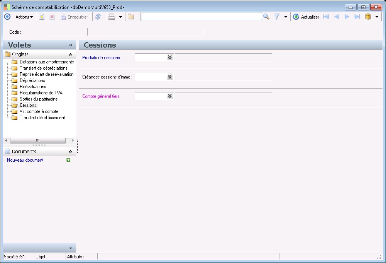The width and height of the screenshot is (386, 263).
Task: Click the Compte général tiers description field
Action: click(x=223, y=96)
